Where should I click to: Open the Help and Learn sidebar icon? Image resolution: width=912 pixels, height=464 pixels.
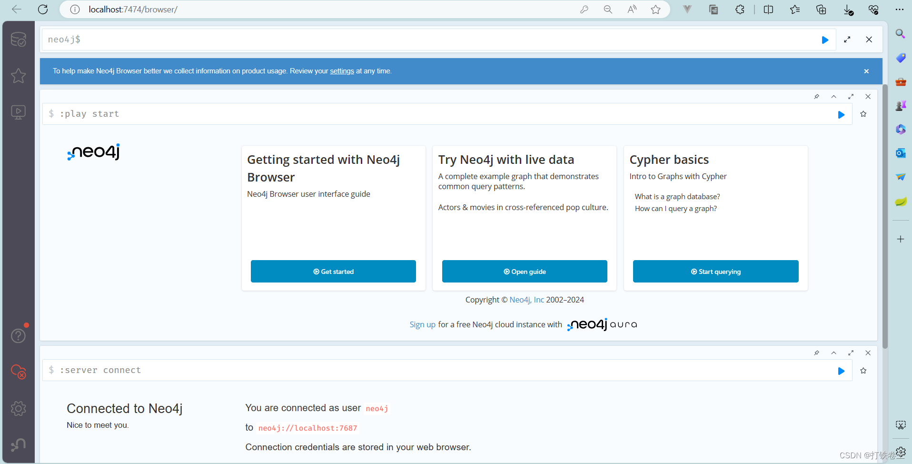(18, 336)
